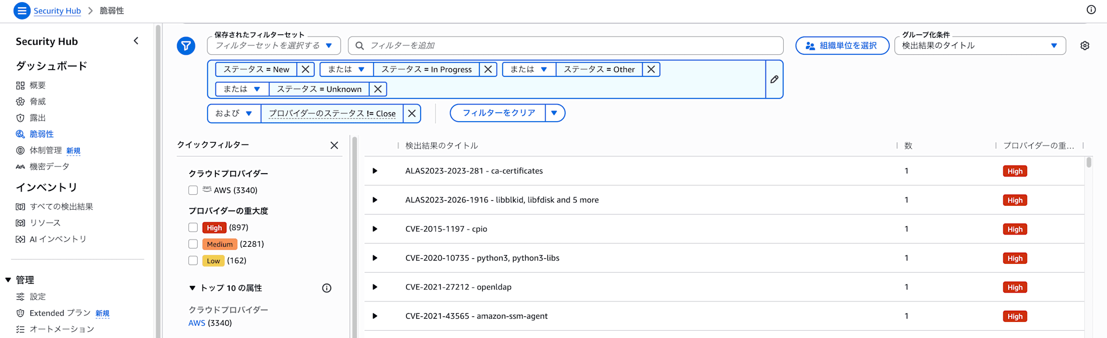The image size is (1107, 338).
Task: Open または dropdown before ステータス = Unknown
Action: tap(242, 89)
